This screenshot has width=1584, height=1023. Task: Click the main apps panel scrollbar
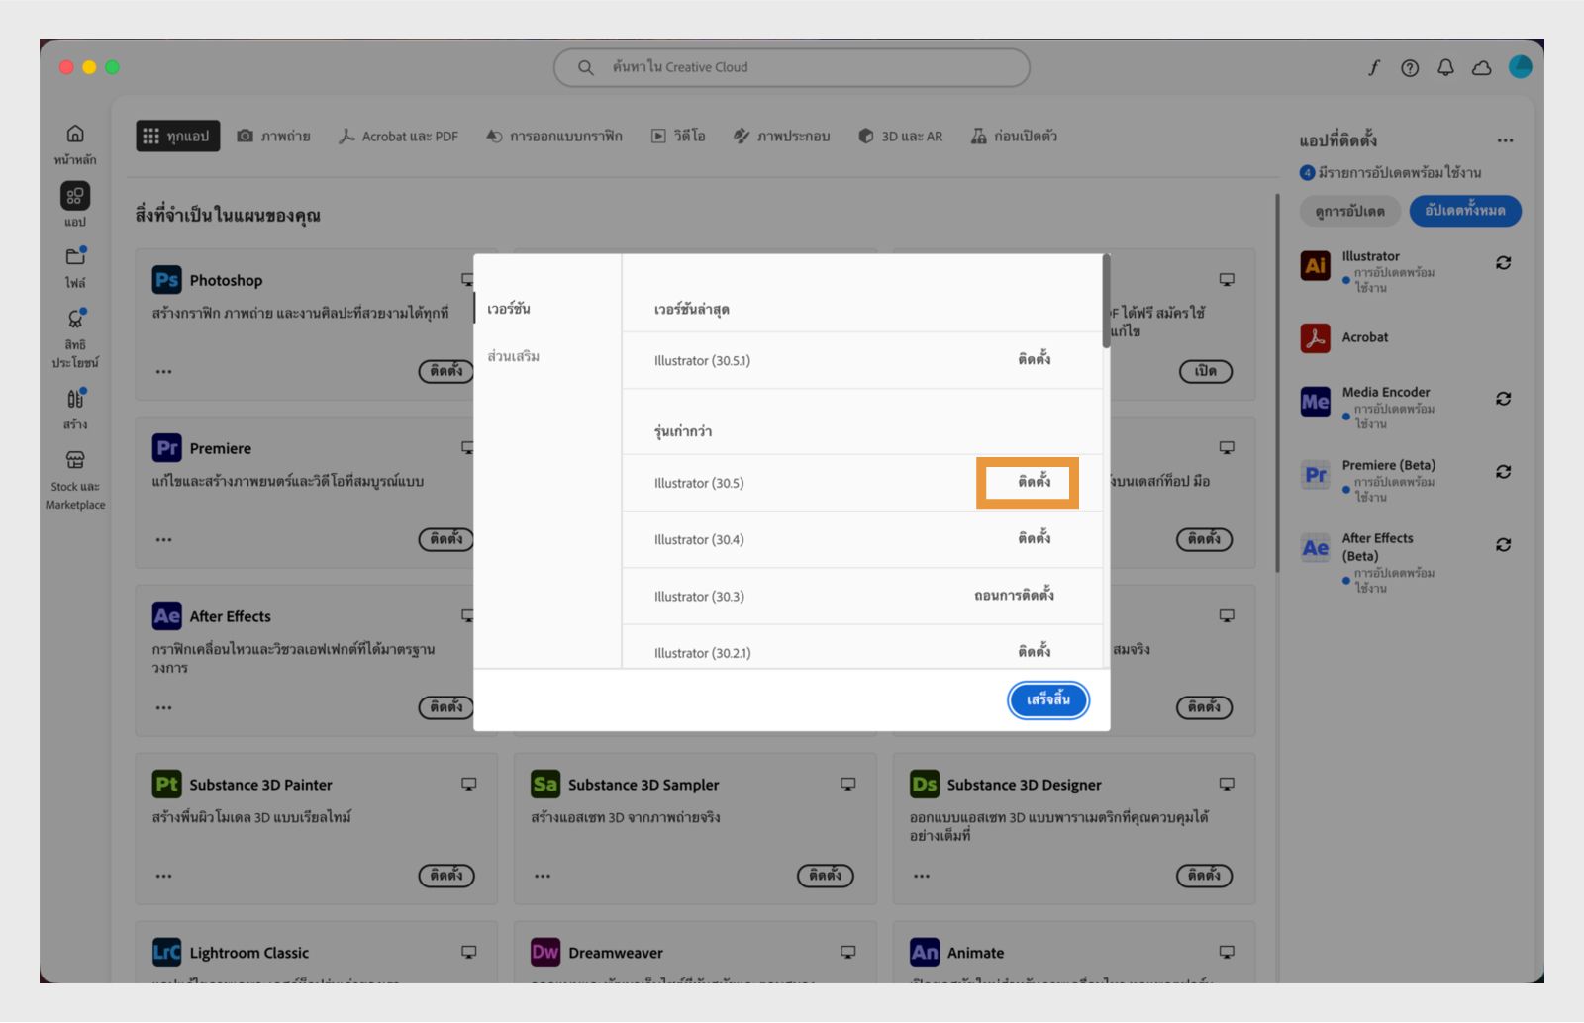tap(1277, 384)
